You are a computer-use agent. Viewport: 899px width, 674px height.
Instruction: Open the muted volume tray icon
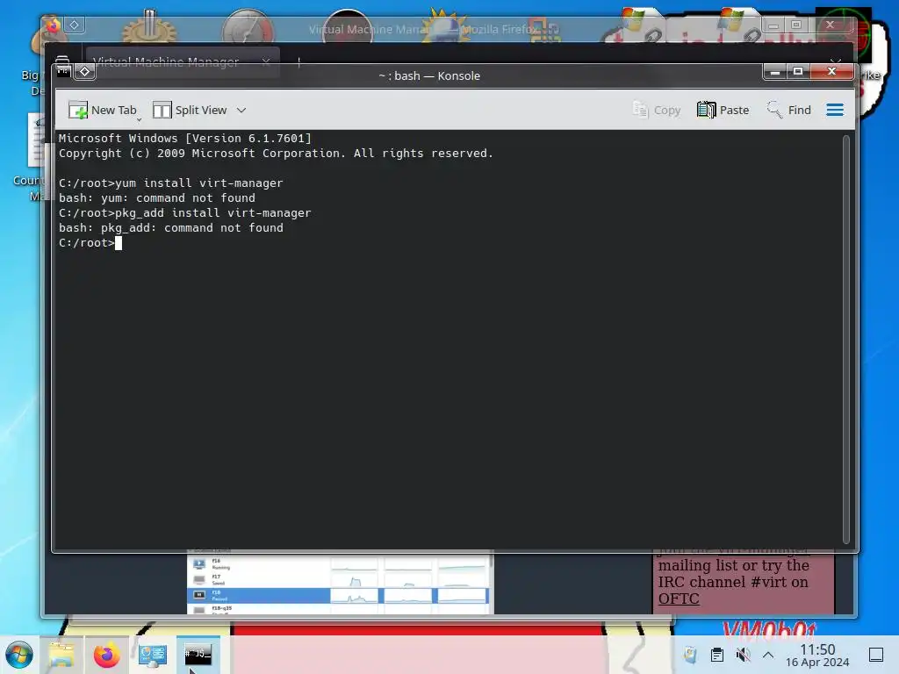743,655
